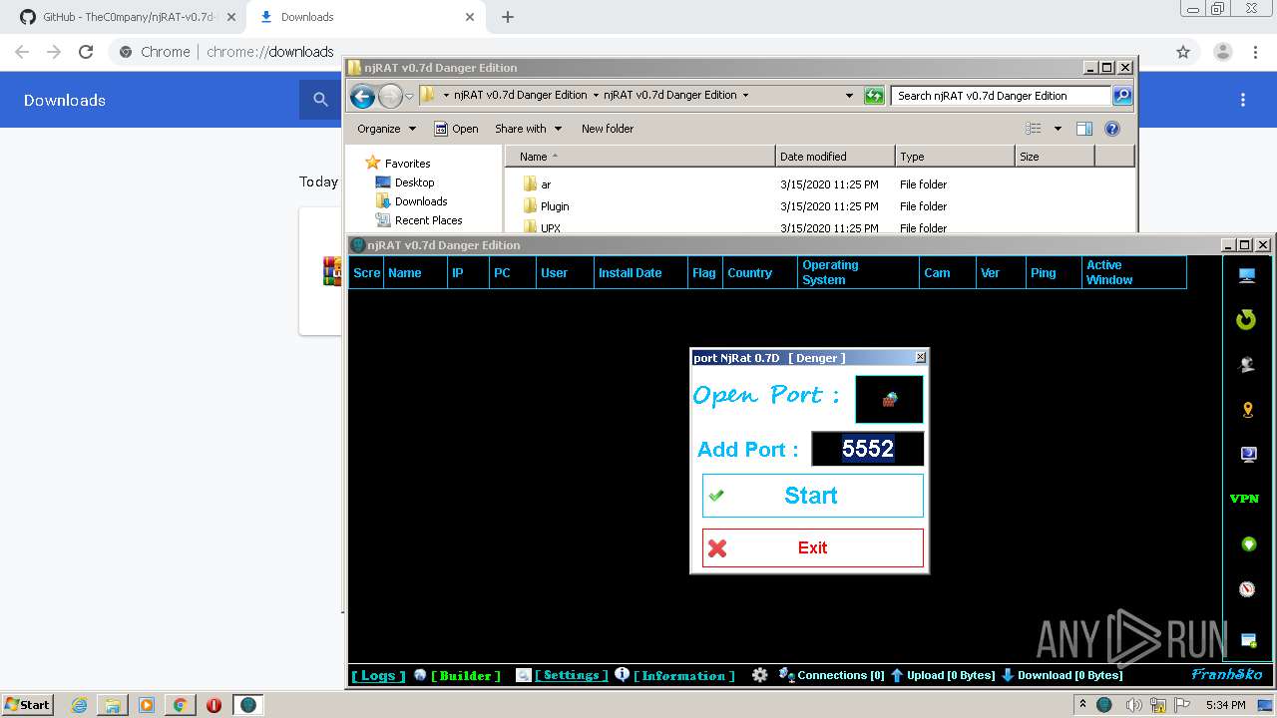Open new Chrome tab plus button
This screenshot has width=1277, height=718.
[x=508, y=17]
